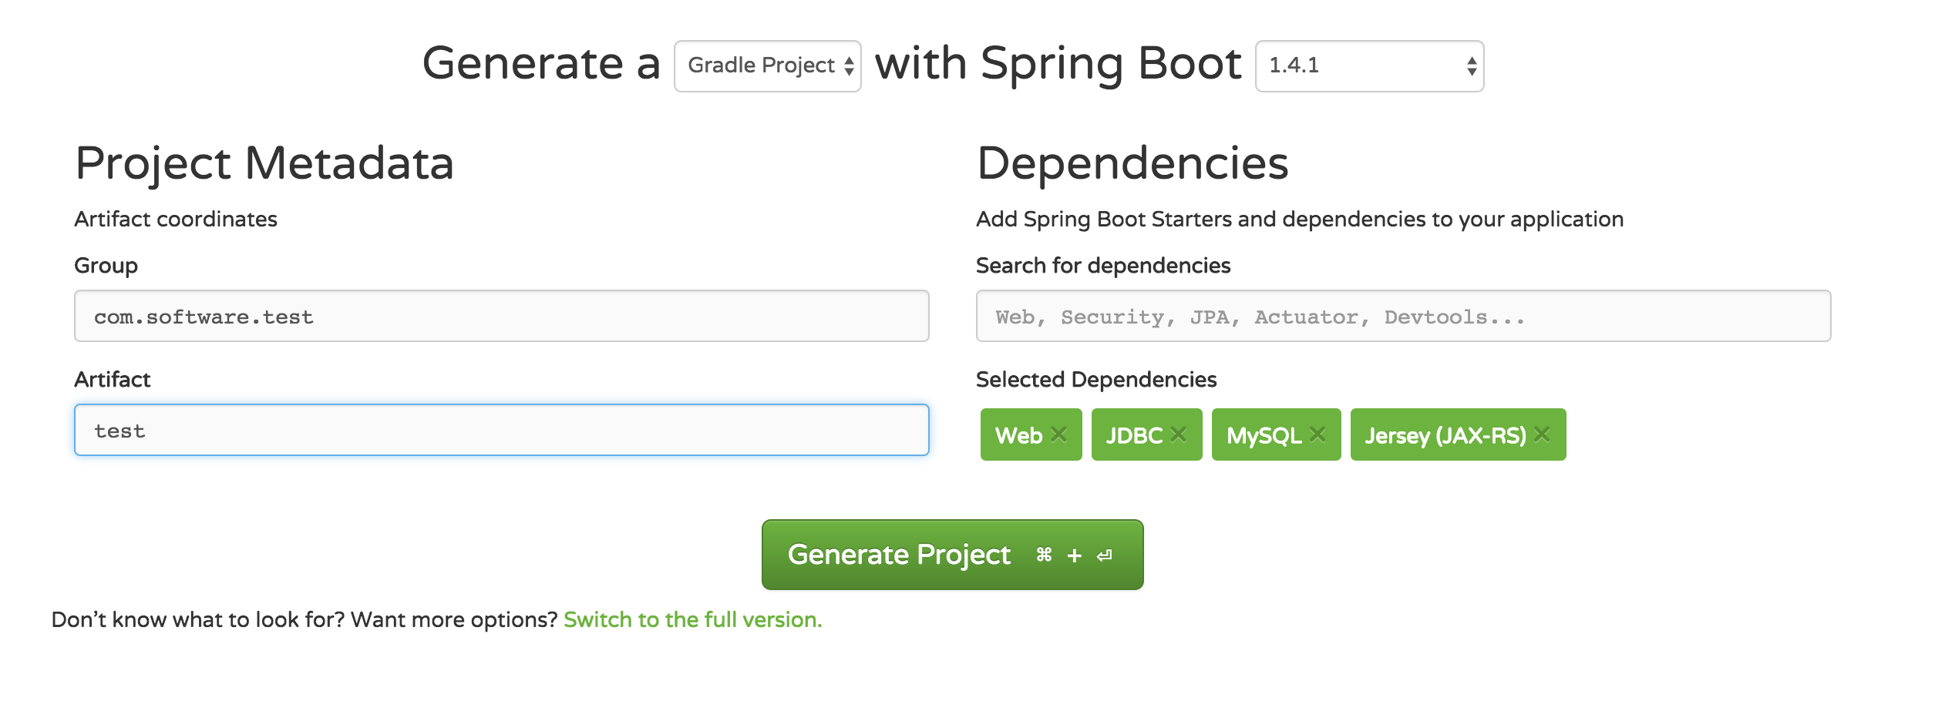
Task: Open the Gradle Project type dropdown
Action: pyautogui.click(x=767, y=66)
